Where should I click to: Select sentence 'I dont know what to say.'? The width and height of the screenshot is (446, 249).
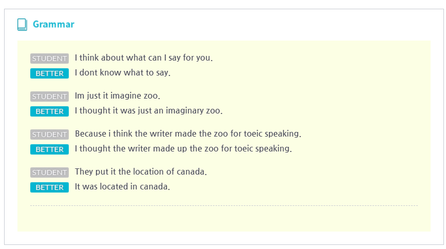[x=123, y=73]
